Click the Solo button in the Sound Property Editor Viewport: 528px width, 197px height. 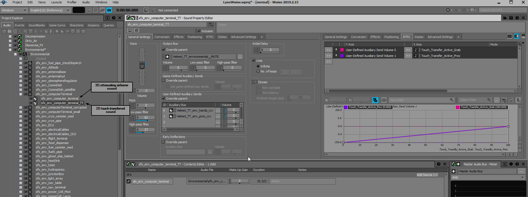pyautogui.click(x=136, y=30)
